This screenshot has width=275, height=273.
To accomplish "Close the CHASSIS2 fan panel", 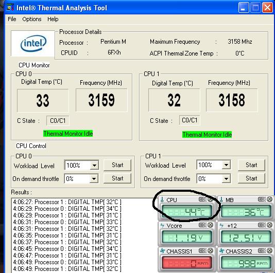I will click(269, 250).
